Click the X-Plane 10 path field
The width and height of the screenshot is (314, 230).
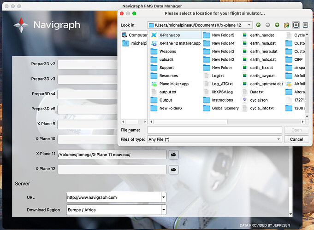pos(88,140)
